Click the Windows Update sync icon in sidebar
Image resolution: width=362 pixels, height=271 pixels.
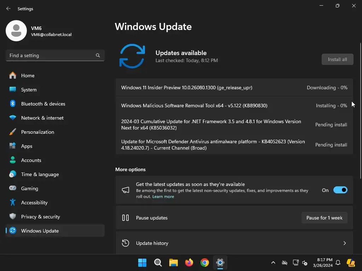[13, 230]
